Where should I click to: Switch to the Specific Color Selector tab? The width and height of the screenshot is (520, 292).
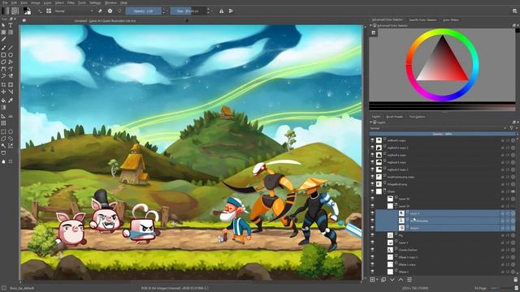click(x=422, y=19)
